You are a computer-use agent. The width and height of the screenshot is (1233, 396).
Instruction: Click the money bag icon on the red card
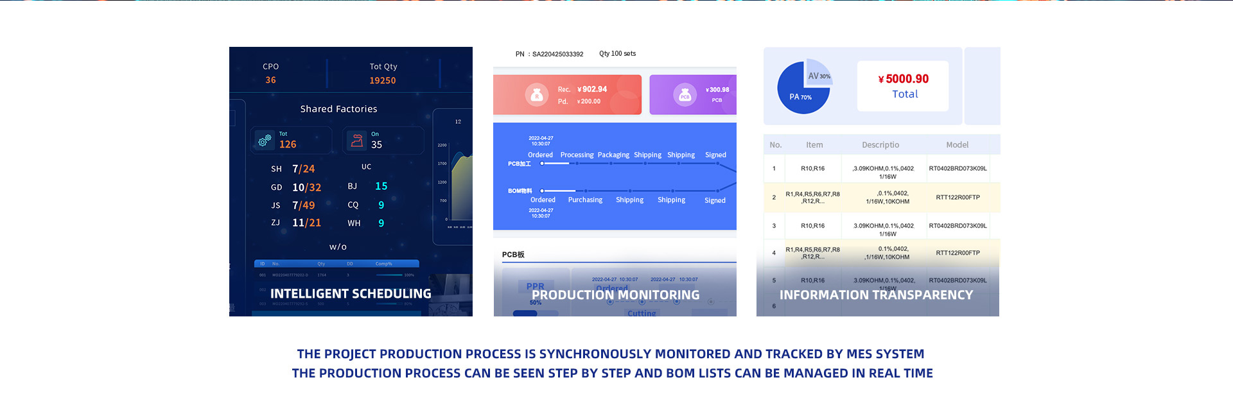537,95
